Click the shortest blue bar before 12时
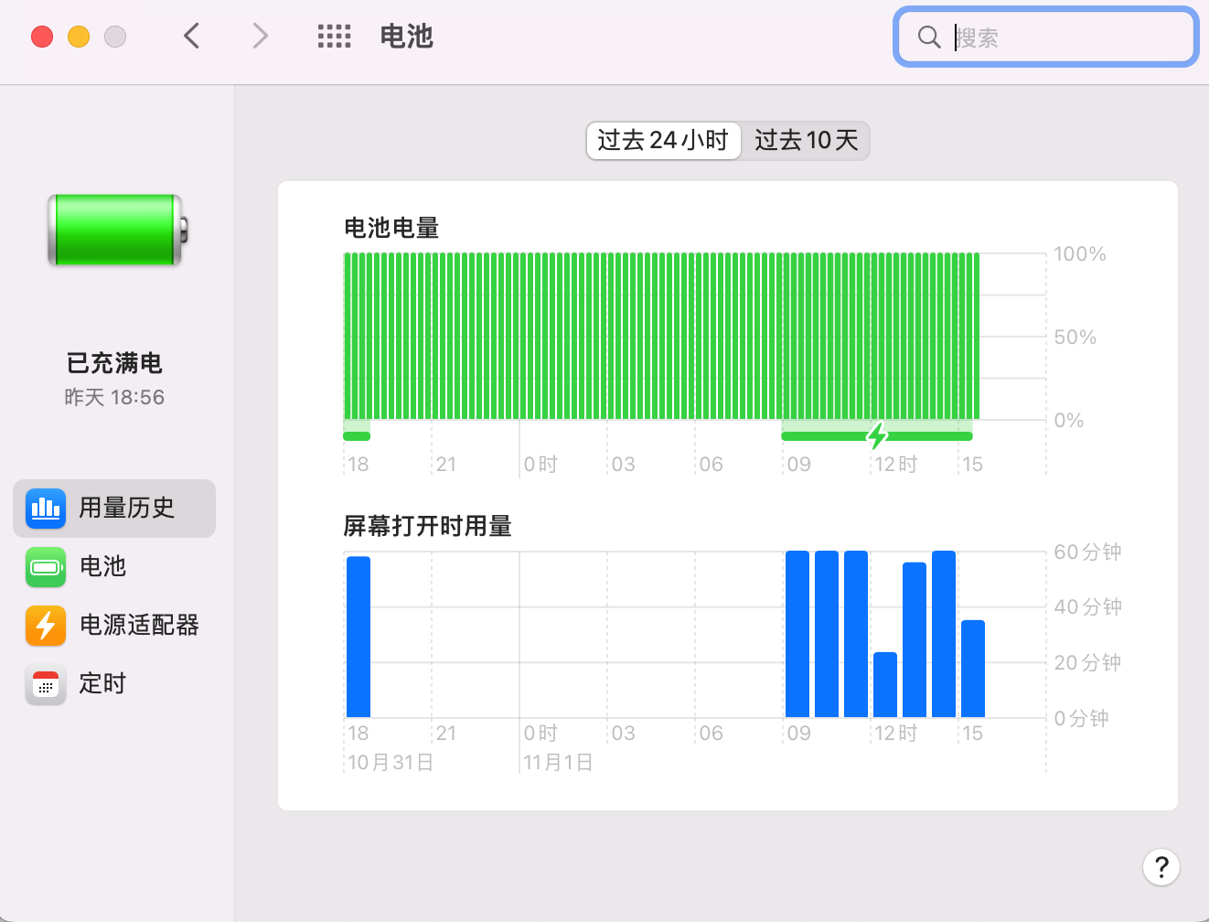Viewport: 1209px width, 922px height. [x=885, y=684]
